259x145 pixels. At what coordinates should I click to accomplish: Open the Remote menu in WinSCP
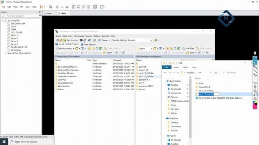pyautogui.click(x=105, y=36)
